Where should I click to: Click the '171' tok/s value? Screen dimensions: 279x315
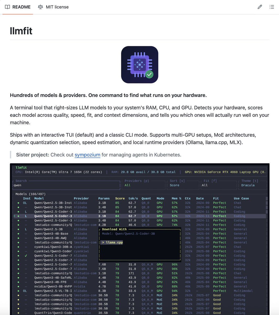click(132, 273)
